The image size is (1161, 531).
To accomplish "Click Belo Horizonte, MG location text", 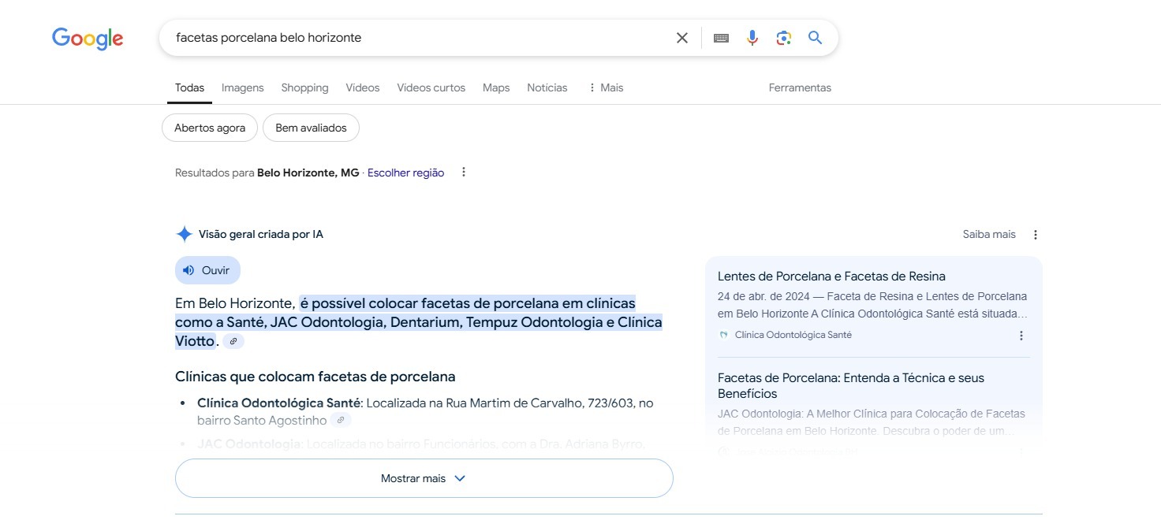I will [308, 173].
